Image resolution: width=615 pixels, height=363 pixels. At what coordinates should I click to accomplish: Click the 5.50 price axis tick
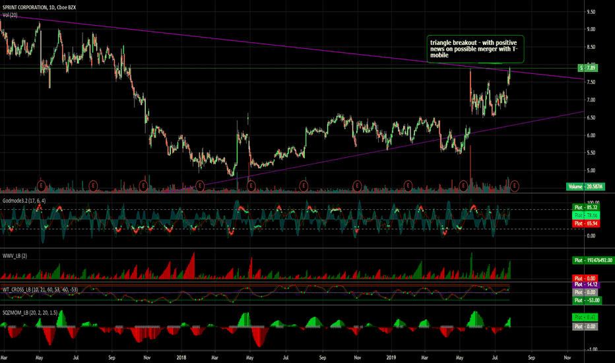pos(591,152)
